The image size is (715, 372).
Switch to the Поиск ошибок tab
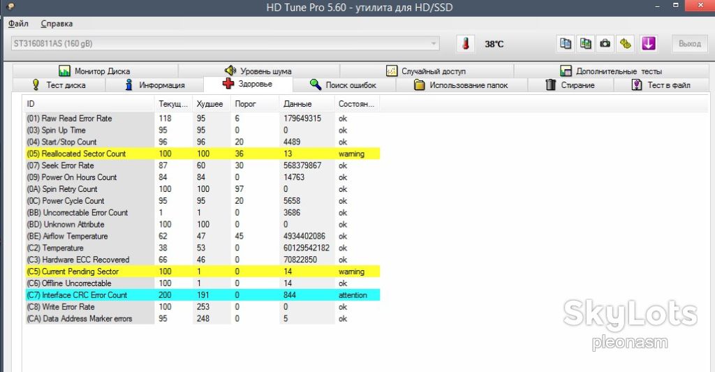tap(344, 84)
